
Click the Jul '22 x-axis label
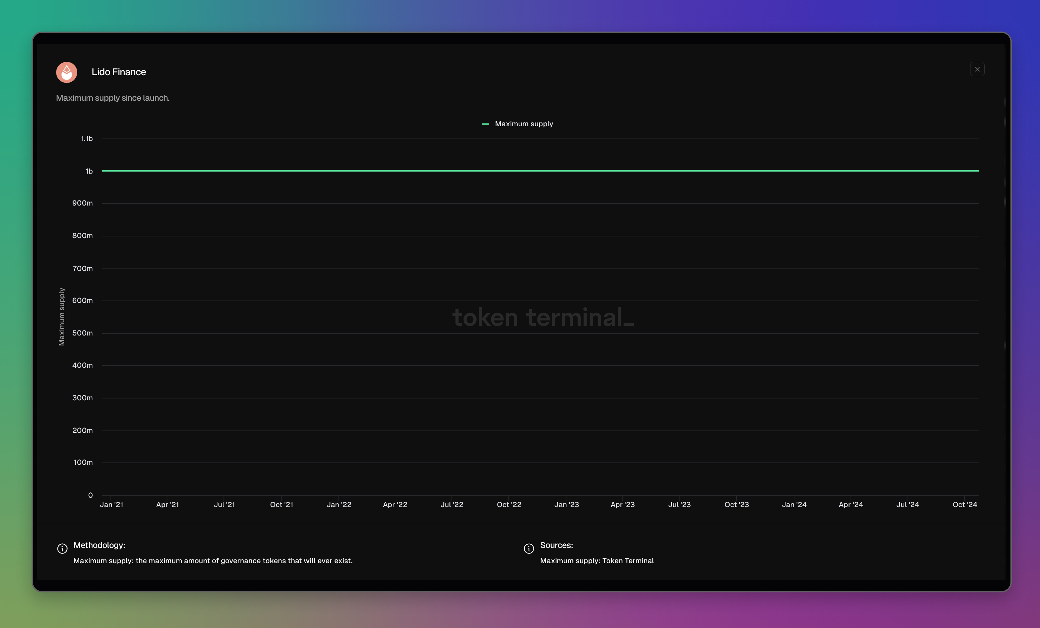452,504
